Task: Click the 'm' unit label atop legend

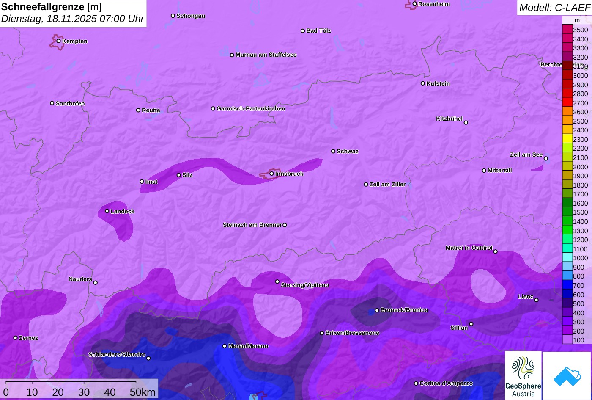Action: 577,20
